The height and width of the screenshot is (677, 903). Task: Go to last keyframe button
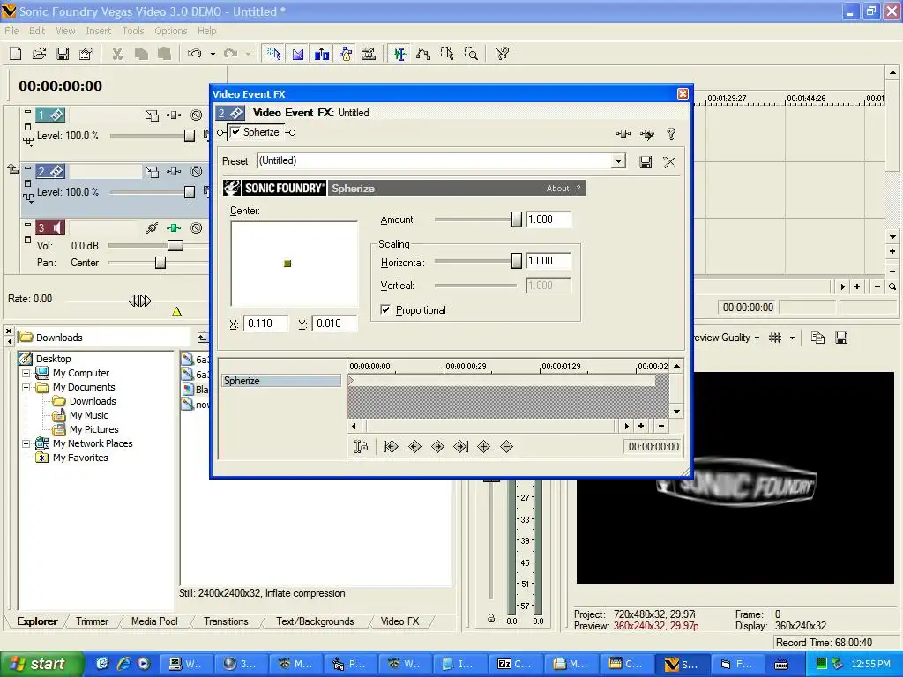pyautogui.click(x=460, y=446)
